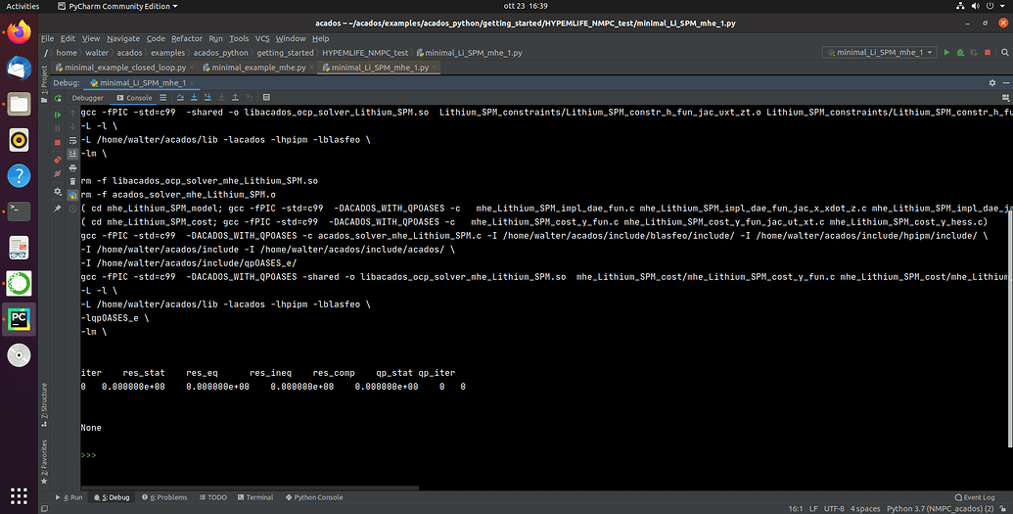
Task: Open the VCS menu
Action: (261, 39)
